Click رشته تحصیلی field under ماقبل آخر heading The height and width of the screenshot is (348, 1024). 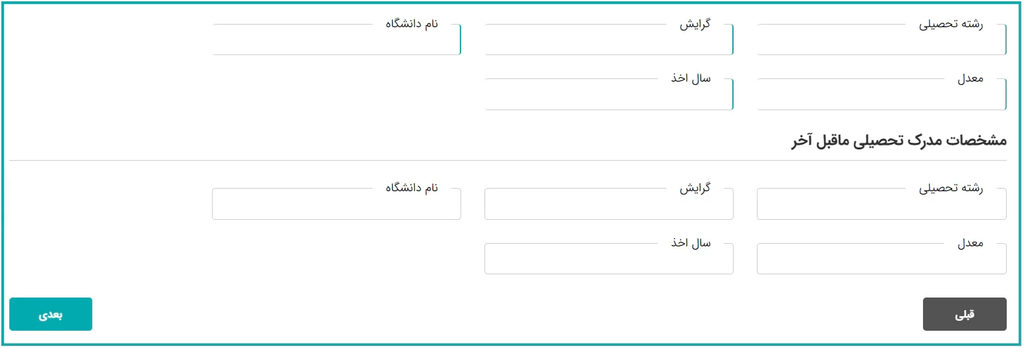tap(881, 205)
